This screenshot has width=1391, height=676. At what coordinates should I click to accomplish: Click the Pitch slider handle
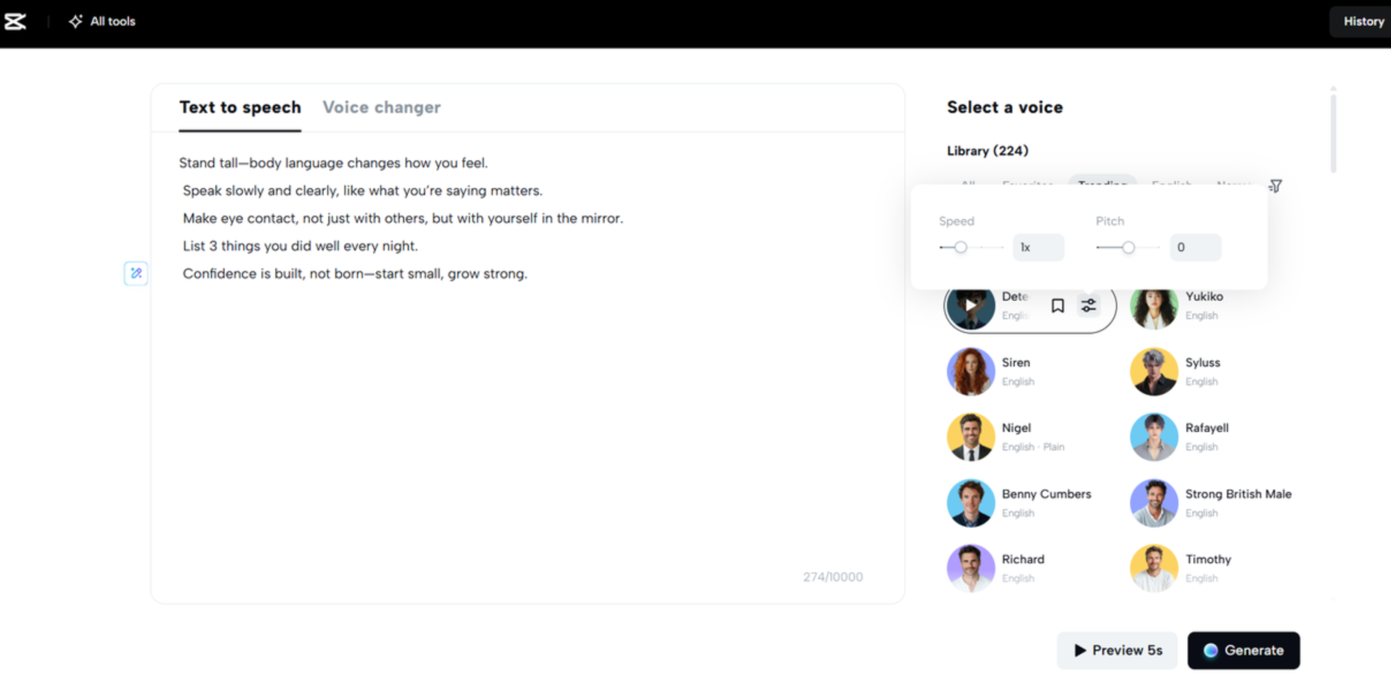pyautogui.click(x=1128, y=247)
